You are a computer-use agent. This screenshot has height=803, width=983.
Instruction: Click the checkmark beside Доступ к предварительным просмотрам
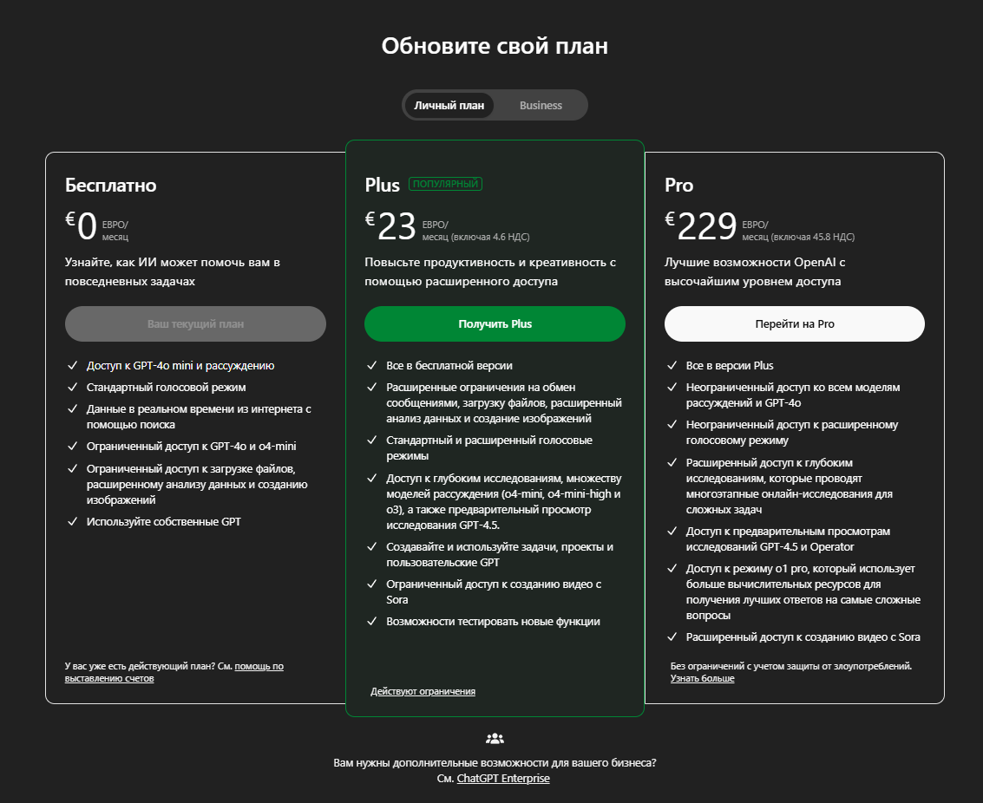(672, 531)
